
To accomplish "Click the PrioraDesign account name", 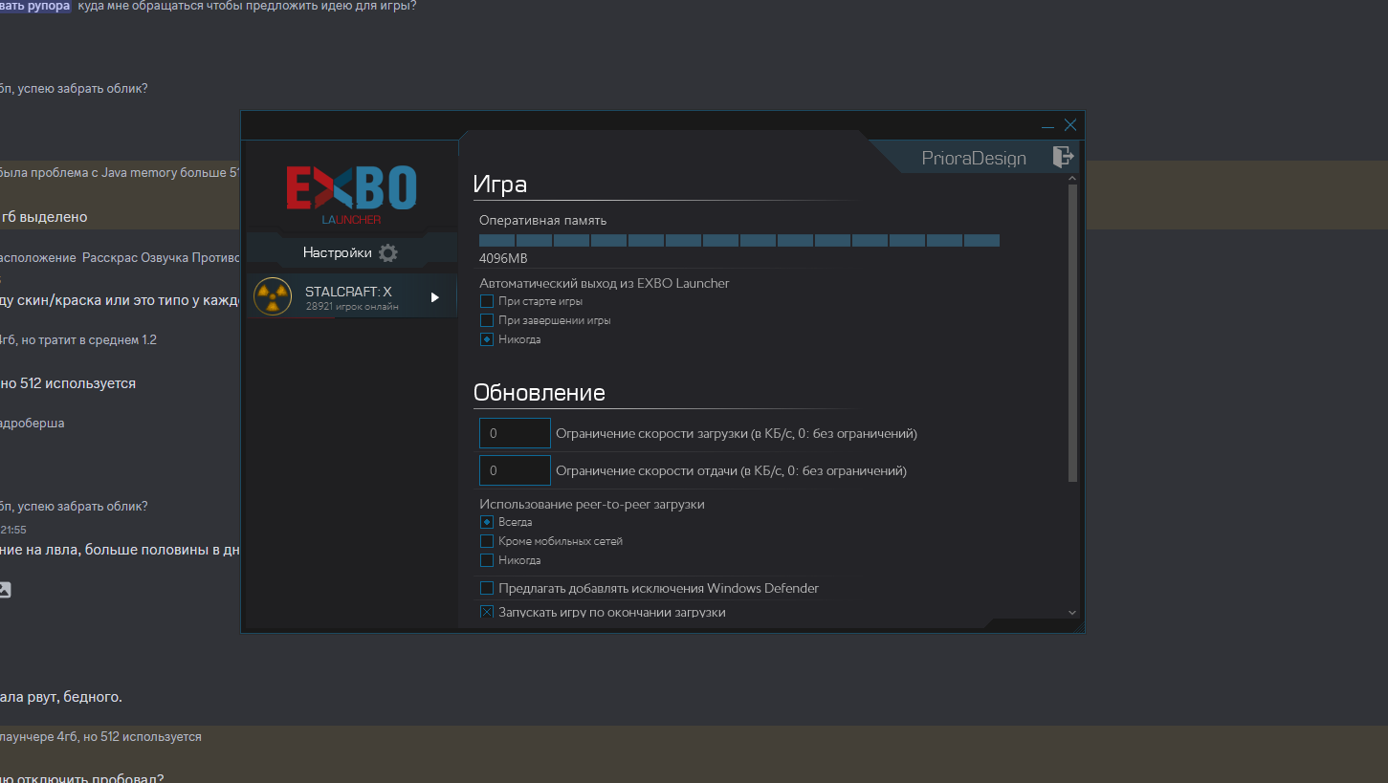I will tap(974, 159).
